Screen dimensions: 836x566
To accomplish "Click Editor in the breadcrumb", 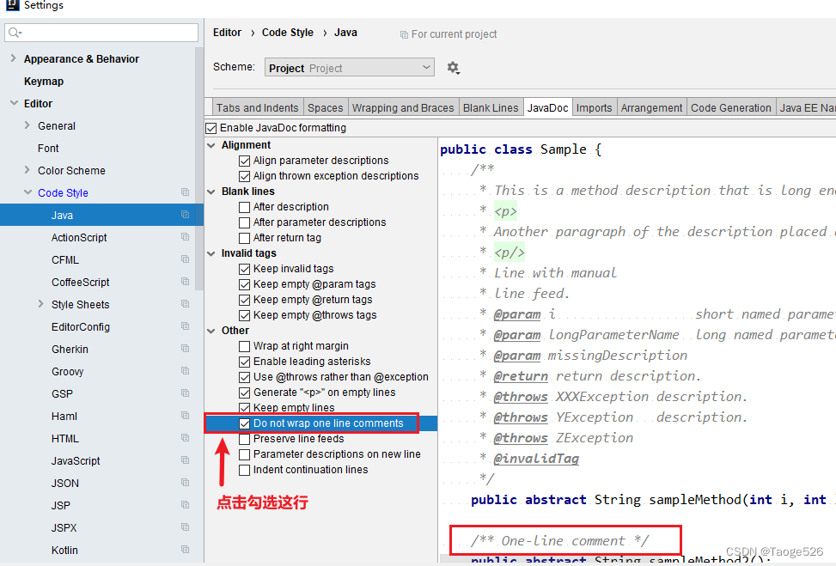I will (x=227, y=33).
